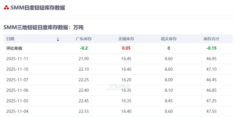Click the 8.10 Gongyi inventory cell
Screen dimensions: 235x117
point(169,90)
